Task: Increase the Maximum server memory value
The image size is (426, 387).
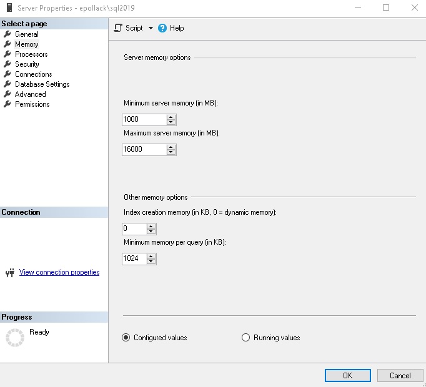Action: 171,147
